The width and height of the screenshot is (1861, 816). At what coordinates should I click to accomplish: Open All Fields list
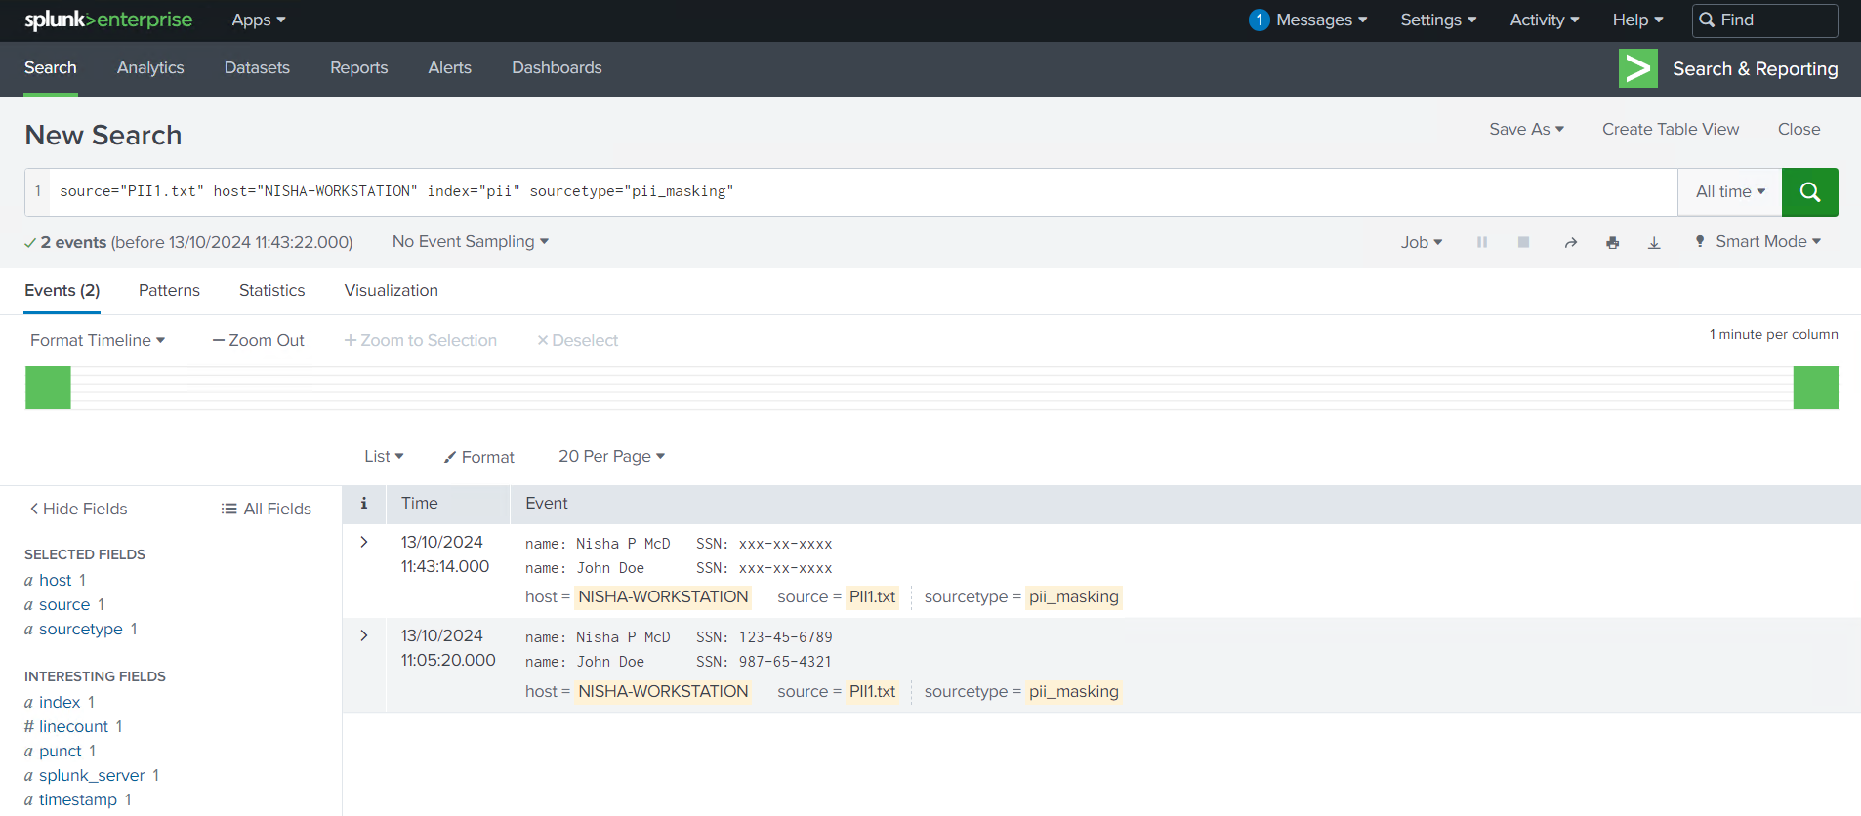pos(267,509)
